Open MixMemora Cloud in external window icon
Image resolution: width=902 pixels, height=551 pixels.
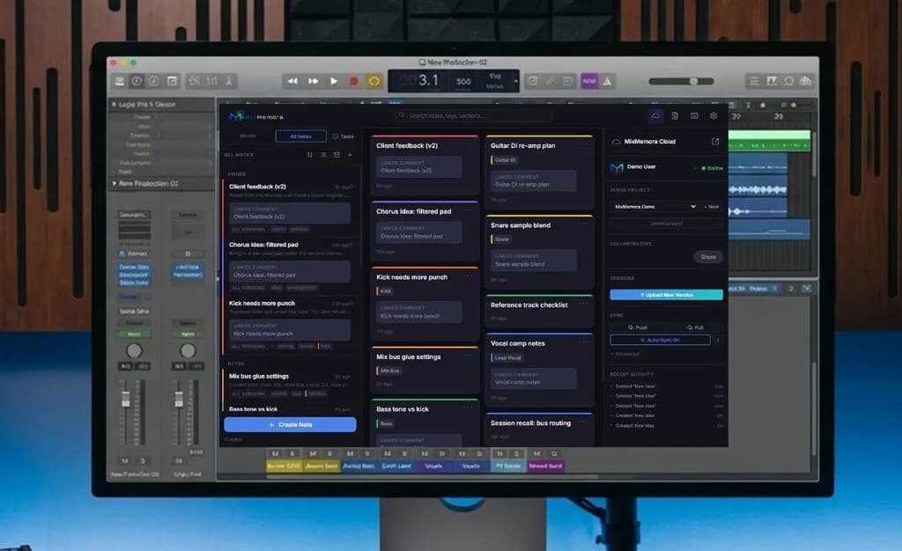715,142
